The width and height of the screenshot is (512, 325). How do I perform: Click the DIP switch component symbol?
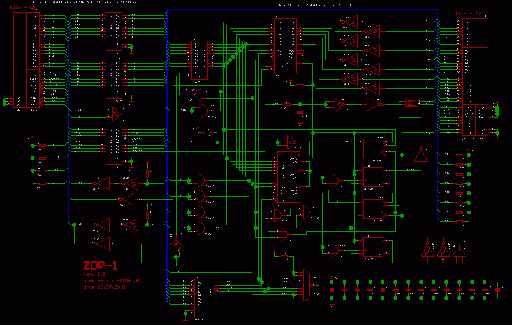411,102
